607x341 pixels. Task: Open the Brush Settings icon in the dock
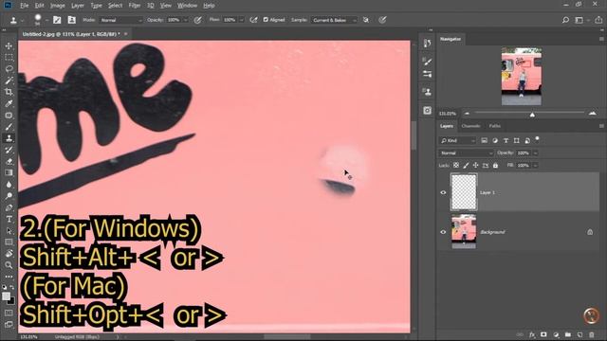[x=428, y=74]
